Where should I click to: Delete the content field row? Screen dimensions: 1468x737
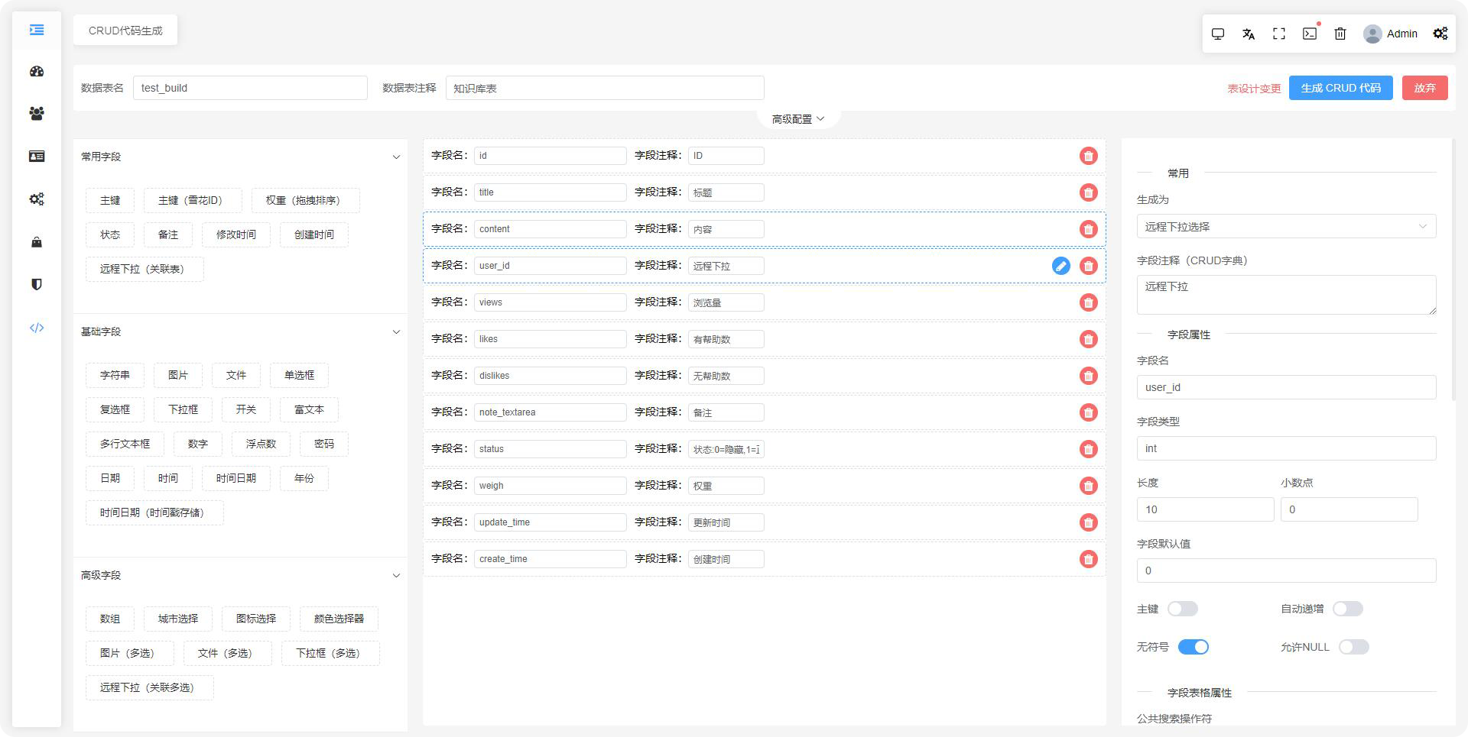[1088, 229]
